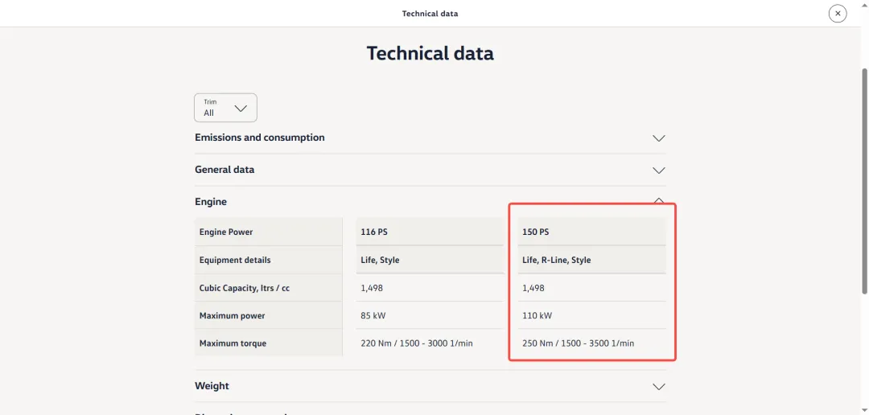Viewport: 869px width, 415px height.
Task: Click the 'Engine Power' row label
Action: pos(226,232)
